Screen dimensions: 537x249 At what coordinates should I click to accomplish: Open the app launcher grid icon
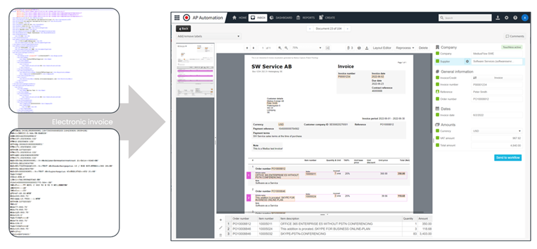click(x=177, y=18)
